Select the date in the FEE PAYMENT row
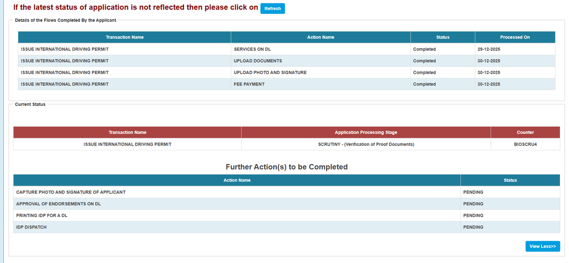This screenshot has height=263, width=569. pyautogui.click(x=489, y=84)
